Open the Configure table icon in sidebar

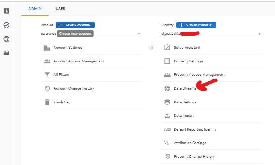click(x=7, y=53)
